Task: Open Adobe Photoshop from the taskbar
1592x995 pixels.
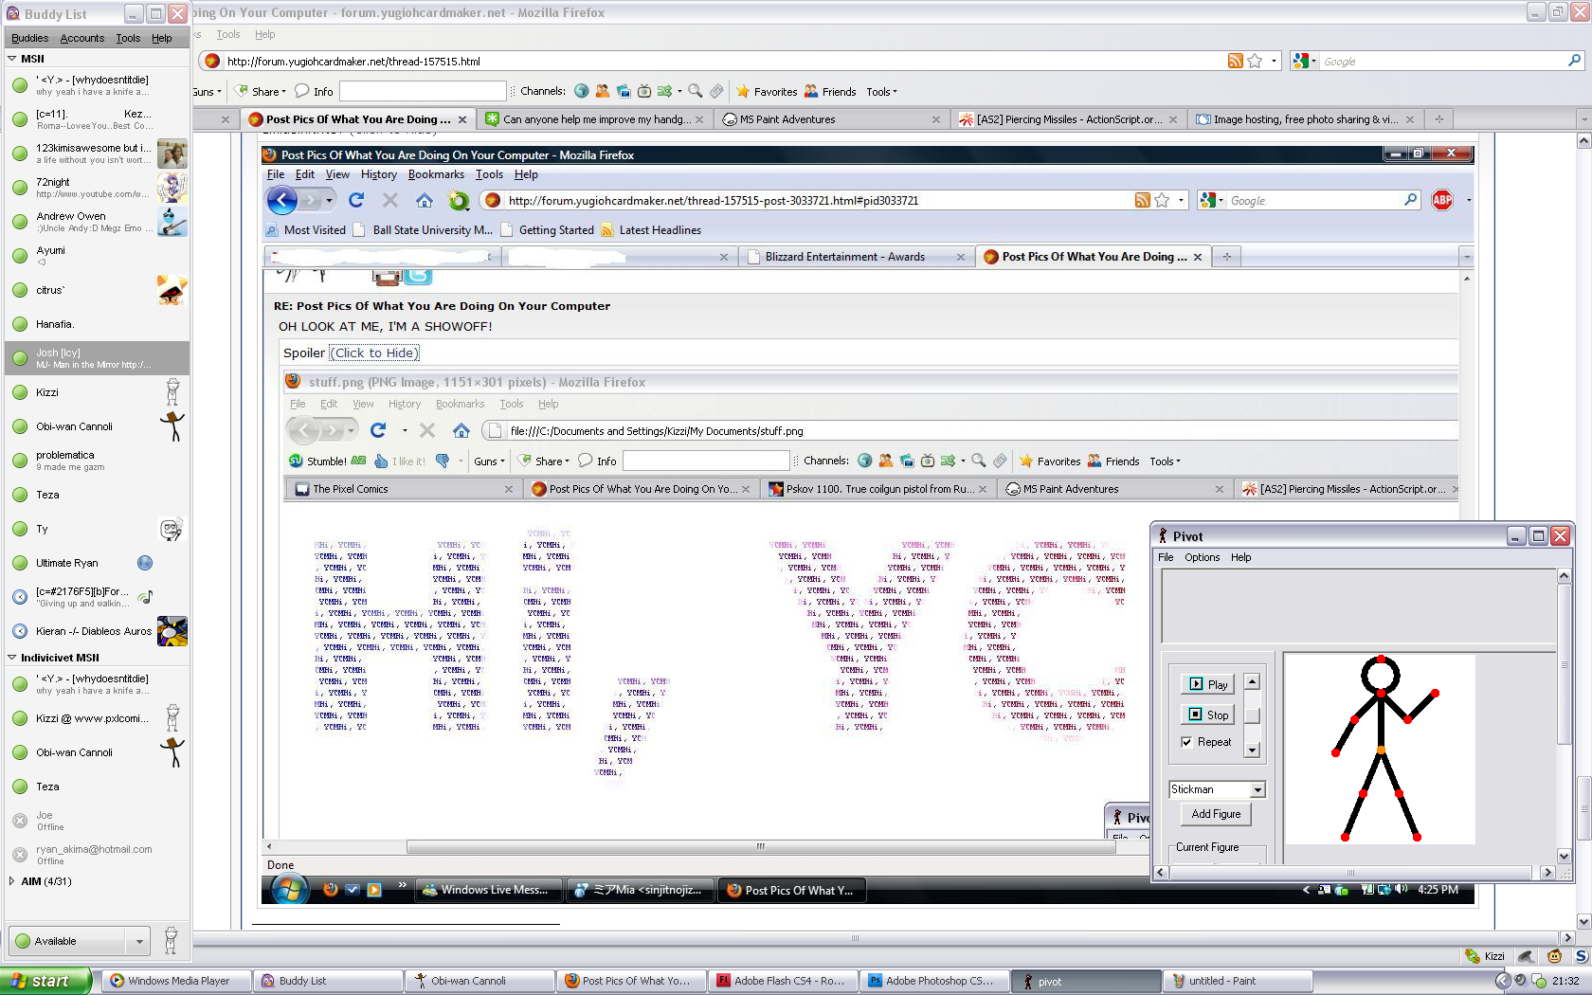Action: 934,981
